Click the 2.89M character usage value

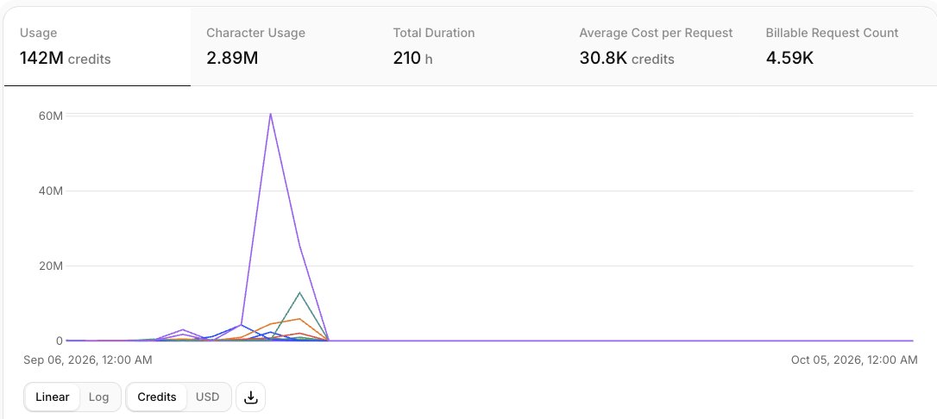[x=232, y=59]
